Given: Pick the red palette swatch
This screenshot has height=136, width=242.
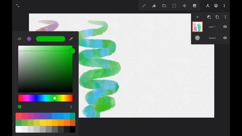Looking at the screenshot, I should click(19, 116).
